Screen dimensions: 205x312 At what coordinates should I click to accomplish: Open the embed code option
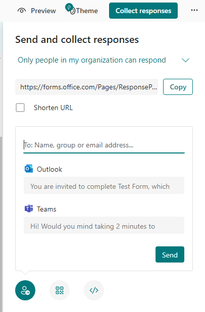pyautogui.click(x=94, y=290)
